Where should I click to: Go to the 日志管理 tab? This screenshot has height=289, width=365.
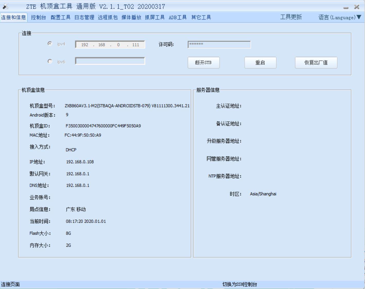click(x=84, y=17)
